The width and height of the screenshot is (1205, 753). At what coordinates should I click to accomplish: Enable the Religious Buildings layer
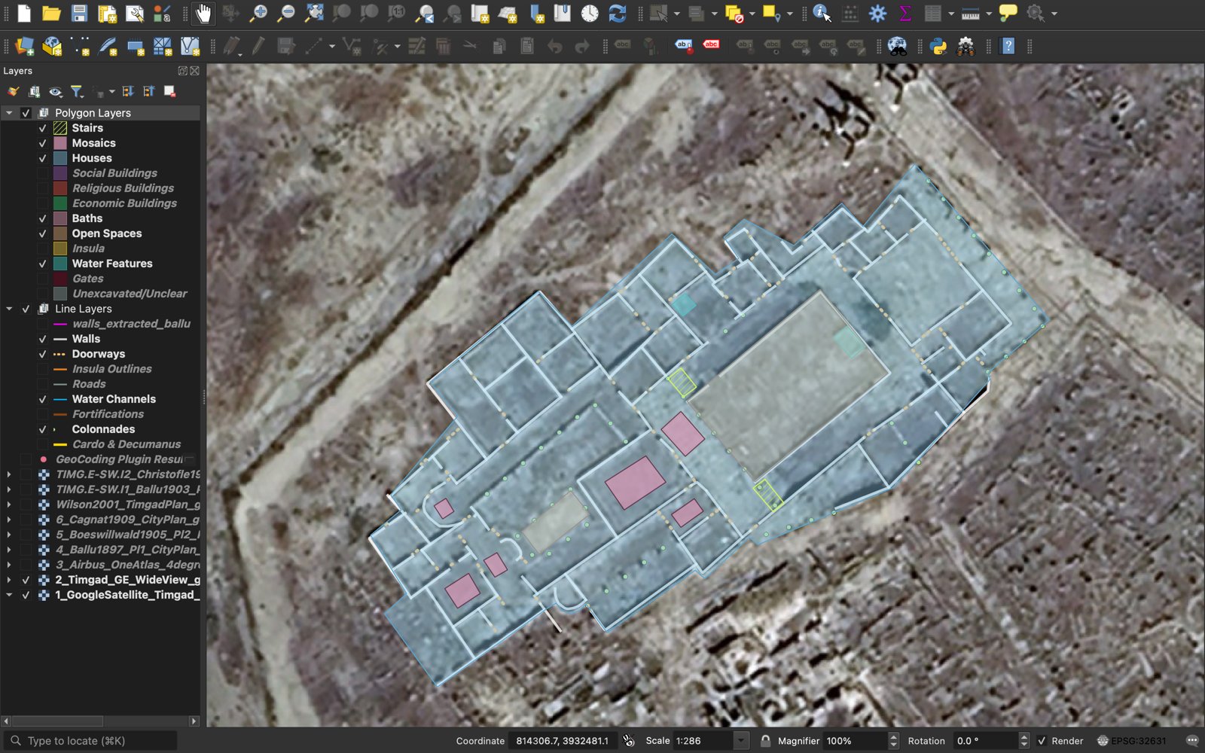pos(42,188)
